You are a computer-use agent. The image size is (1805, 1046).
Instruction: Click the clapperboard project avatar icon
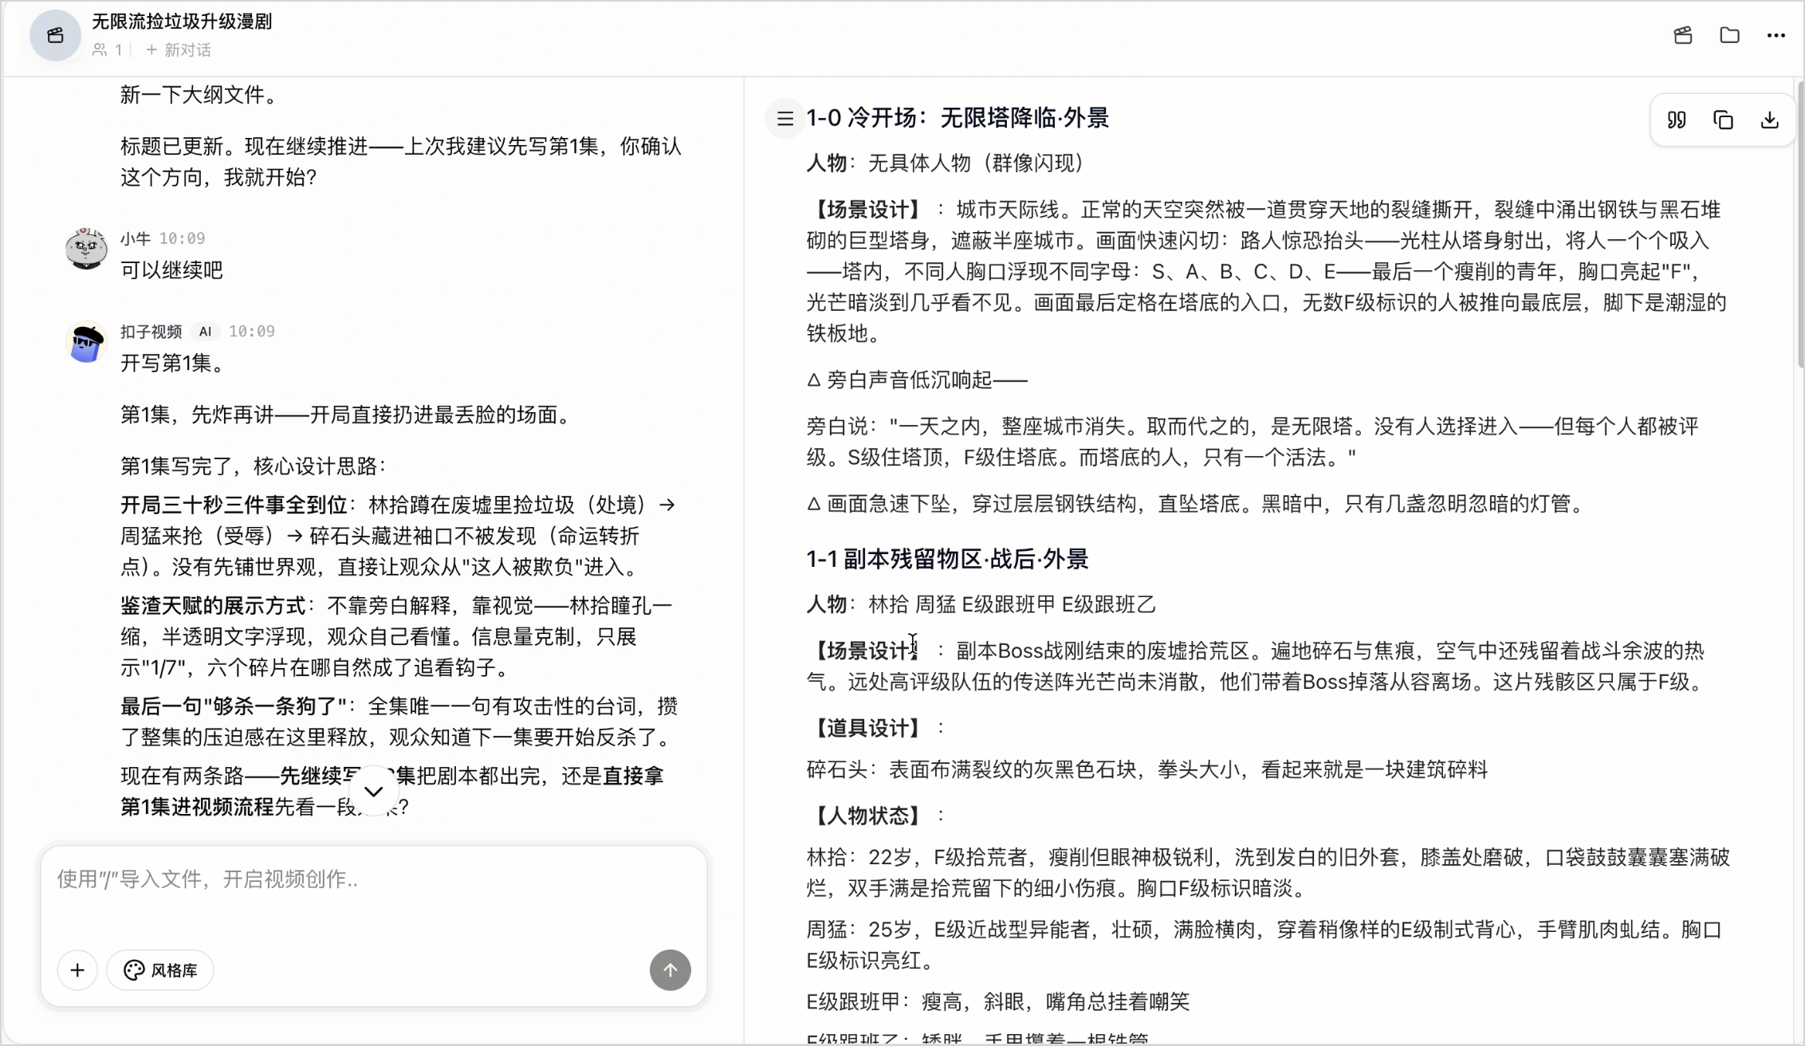pyautogui.click(x=55, y=35)
